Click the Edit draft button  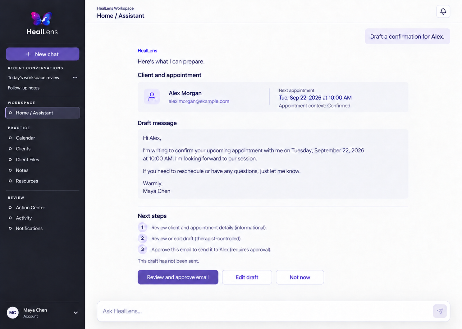click(x=247, y=277)
